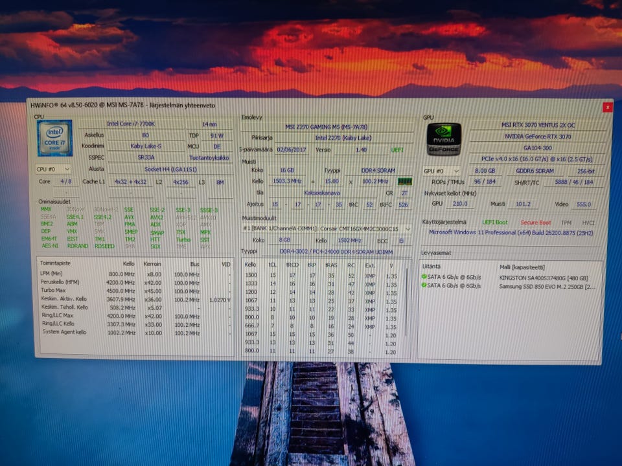This screenshot has width=622, height=466.
Task: Click the 1500 memory timing row
Action: pos(321,276)
